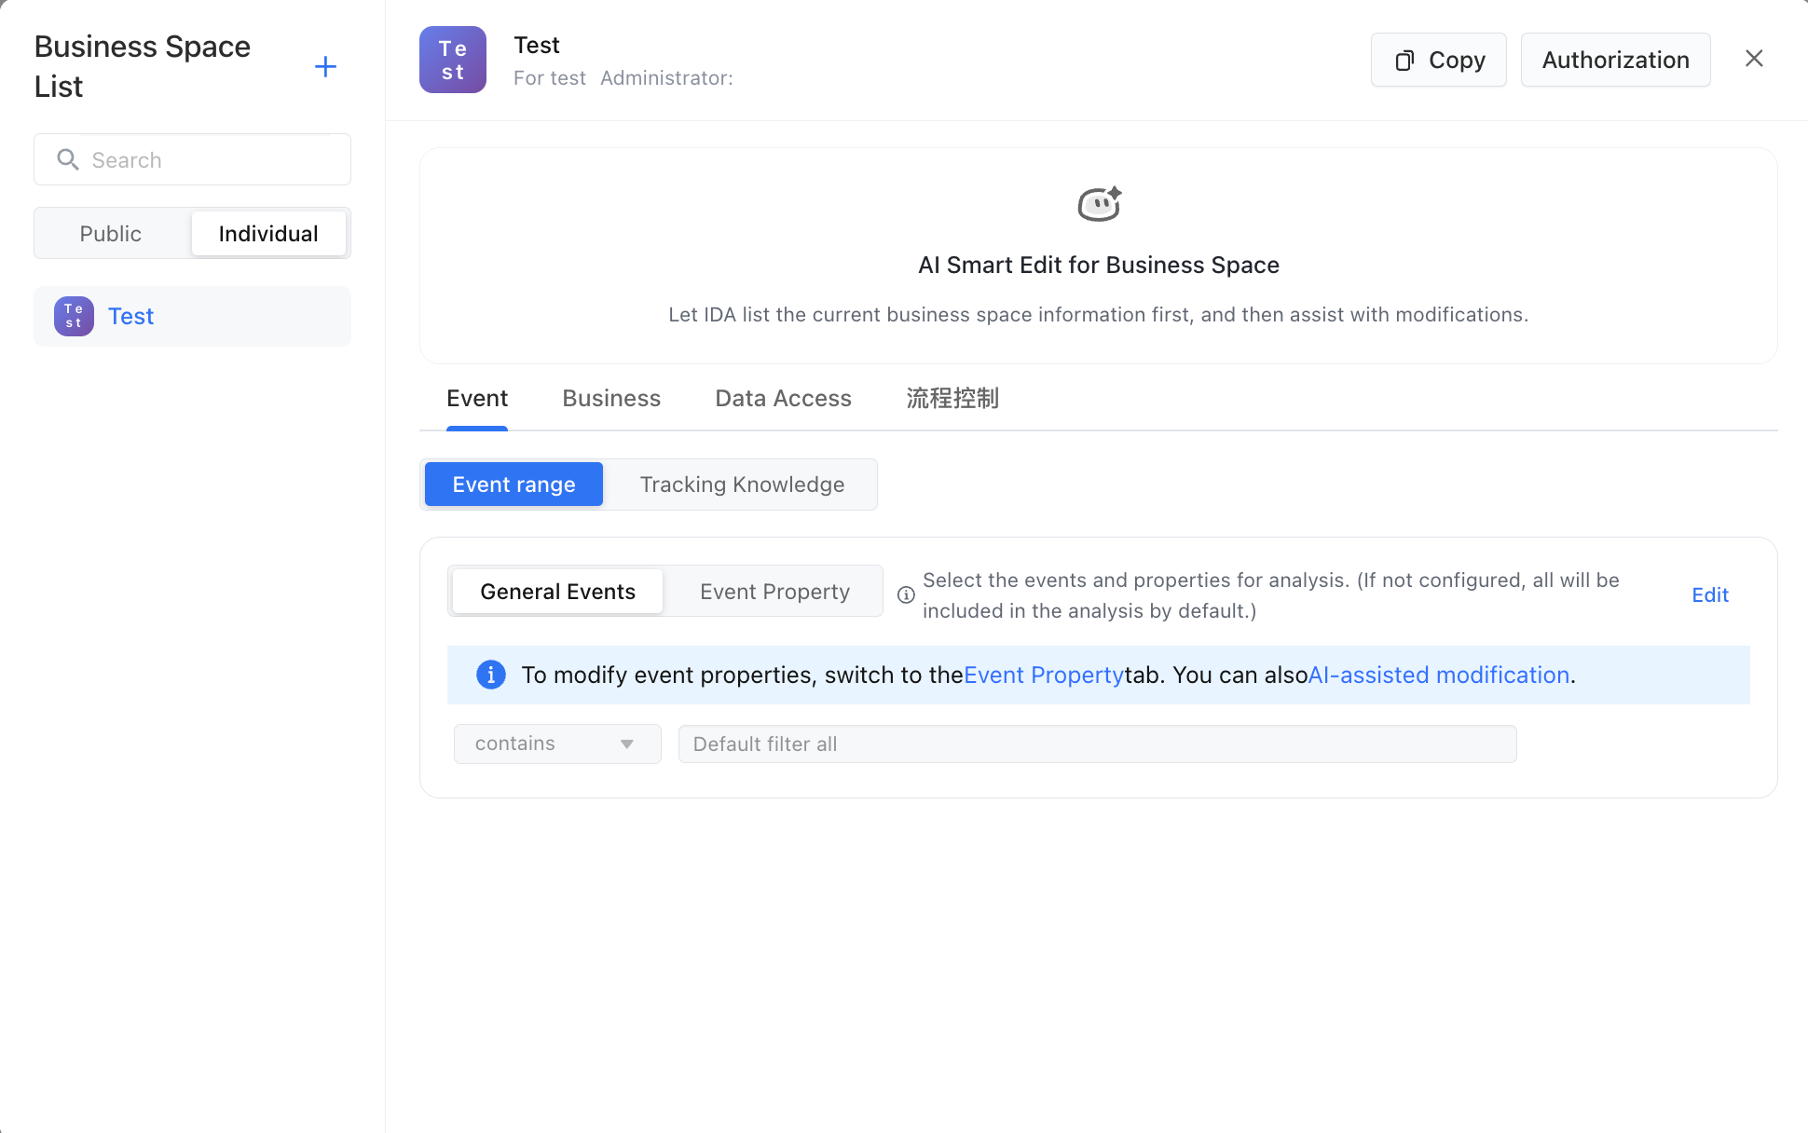This screenshot has width=1808, height=1133.
Task: Click the info icon beside selection hint
Action: coord(906,594)
